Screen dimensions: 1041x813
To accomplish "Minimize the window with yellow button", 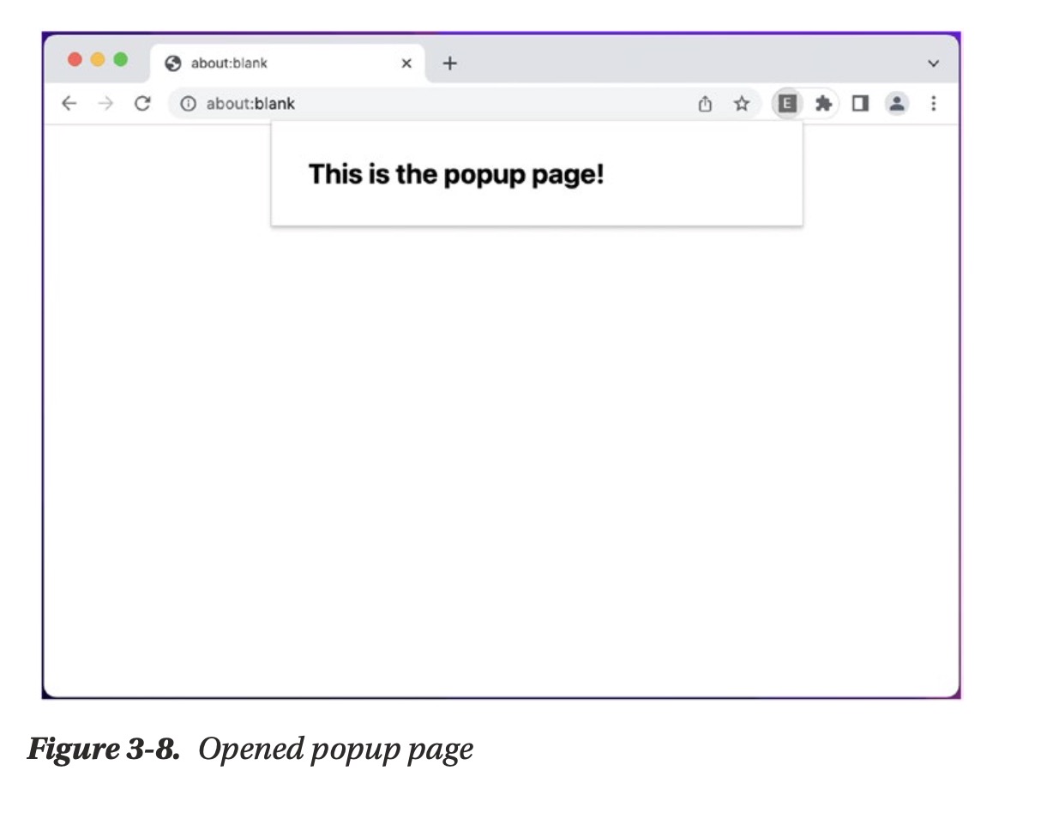I will coord(98,59).
